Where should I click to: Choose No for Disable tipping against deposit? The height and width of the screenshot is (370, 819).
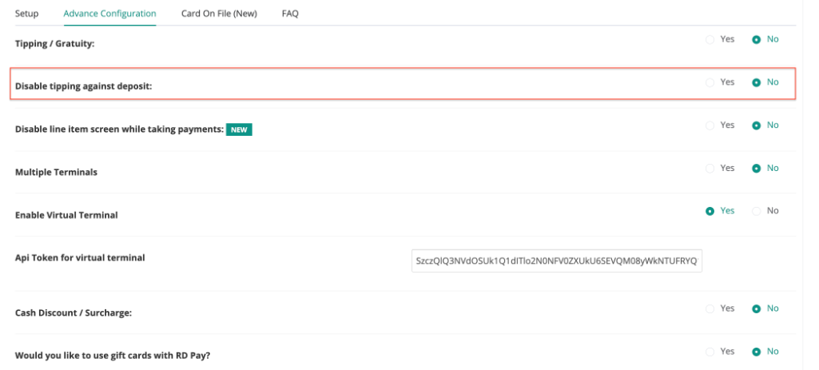click(x=756, y=82)
